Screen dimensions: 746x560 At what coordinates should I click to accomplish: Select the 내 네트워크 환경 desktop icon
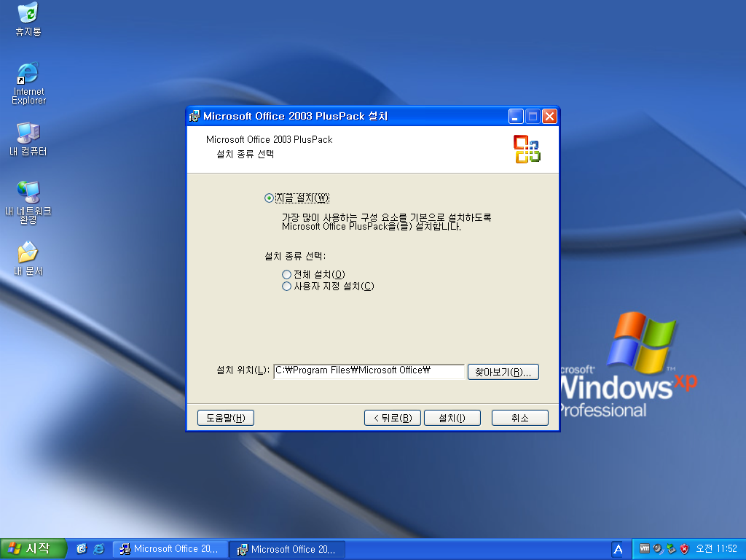point(28,202)
